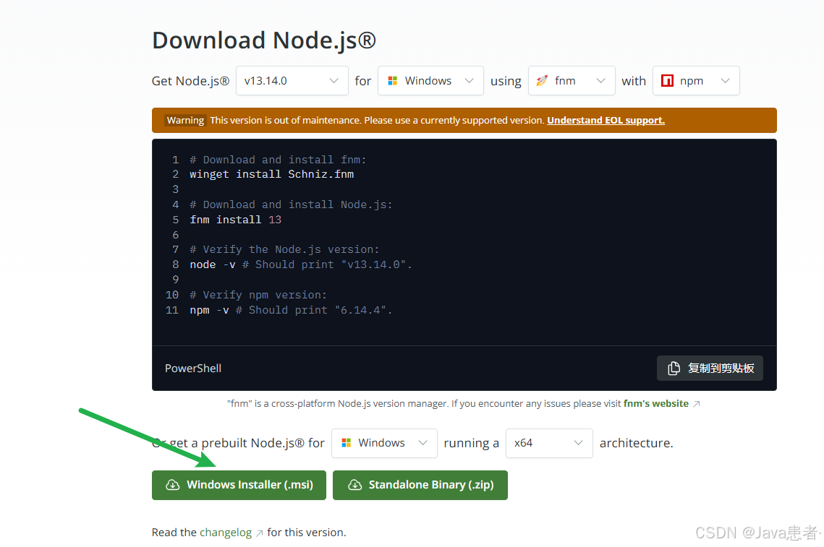Viewport: 824px width, 547px height.
Task: Click the "fnm install 13" code line
Action: (x=235, y=220)
